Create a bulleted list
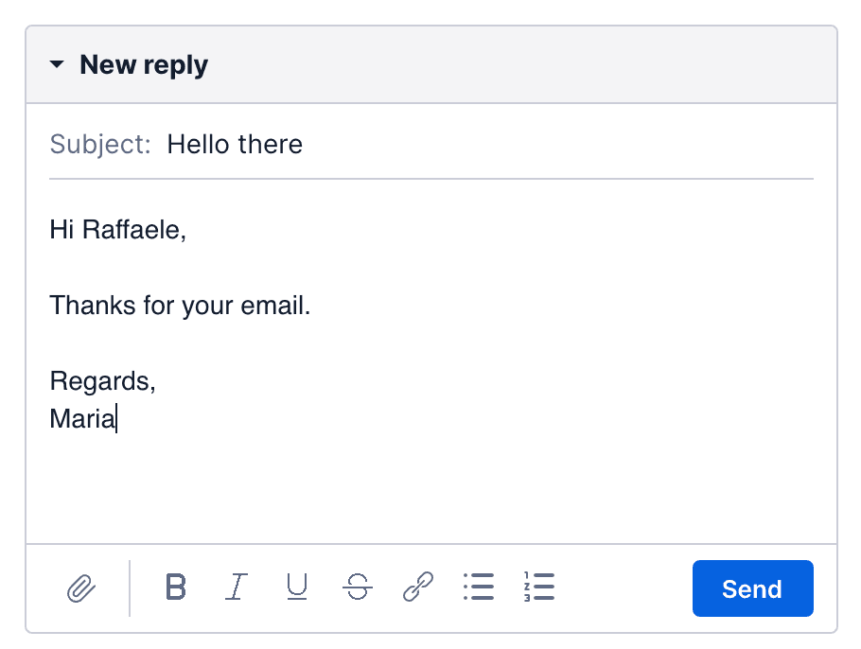Image resolution: width=861 pixels, height=649 pixels. click(x=479, y=588)
